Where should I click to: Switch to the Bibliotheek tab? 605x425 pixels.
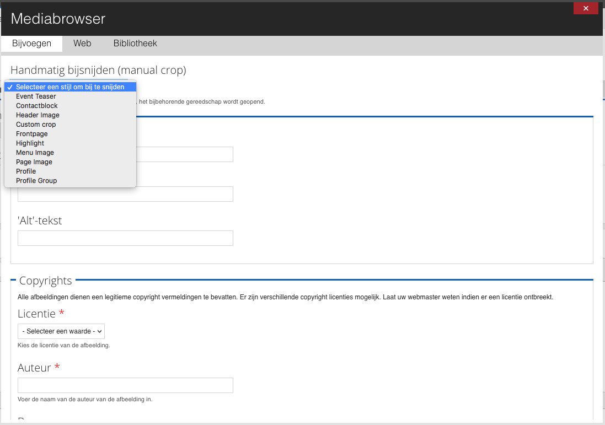(x=135, y=44)
